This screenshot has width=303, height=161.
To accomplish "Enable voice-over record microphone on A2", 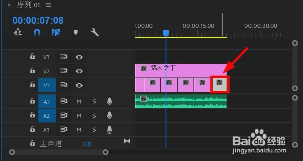I will [110, 115].
